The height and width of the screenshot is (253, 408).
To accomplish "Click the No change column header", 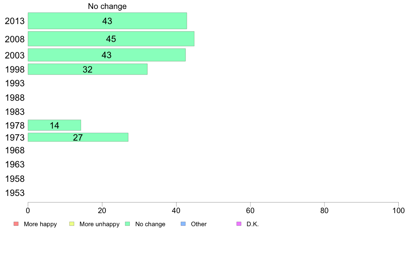I will pos(107,6).
